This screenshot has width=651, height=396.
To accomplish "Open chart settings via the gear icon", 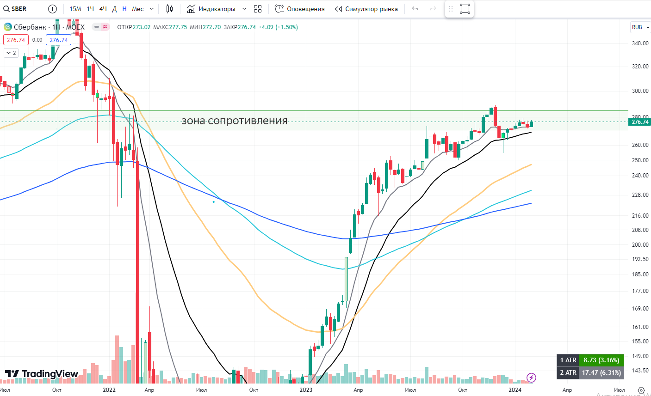I will pos(641,390).
